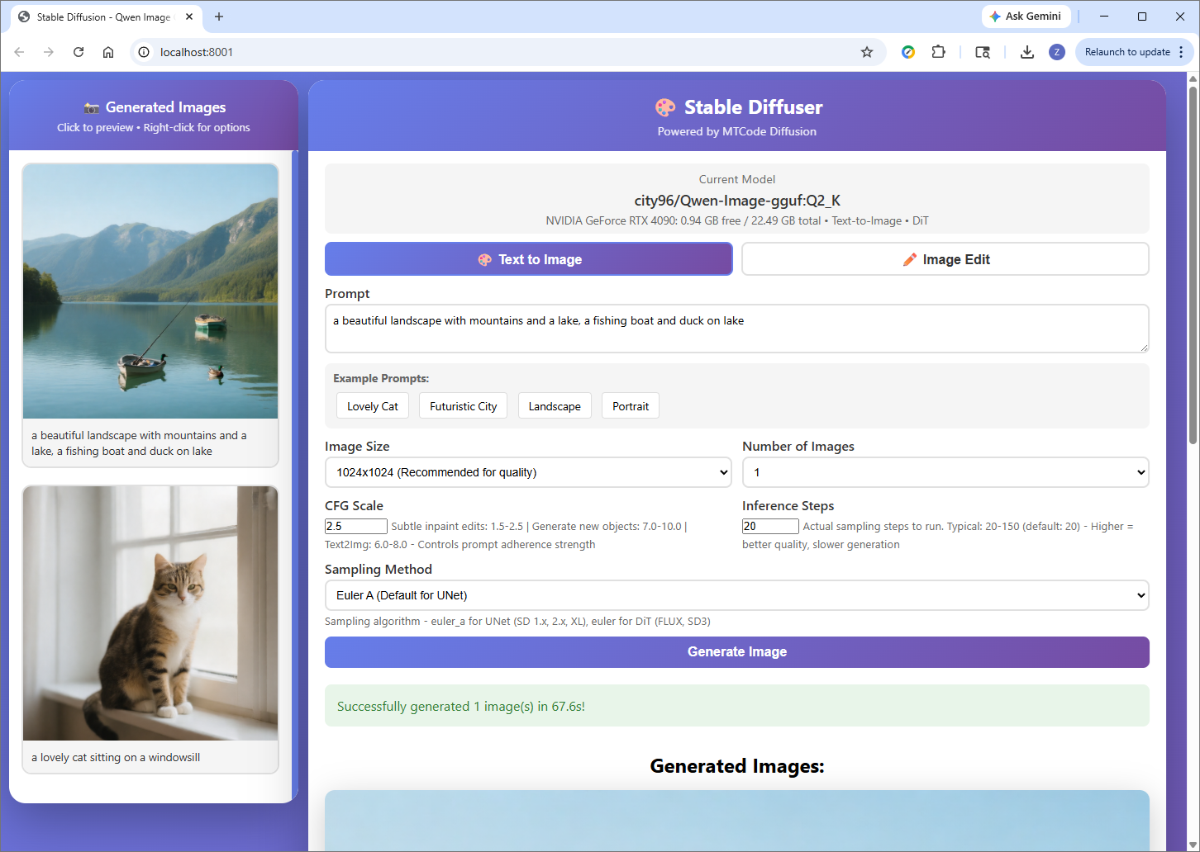Click the Sampling algorithm hint text
Image resolution: width=1200 pixels, height=852 pixels.
517,622
